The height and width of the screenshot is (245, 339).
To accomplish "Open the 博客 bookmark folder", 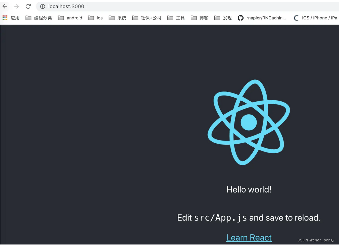I will [x=200, y=18].
